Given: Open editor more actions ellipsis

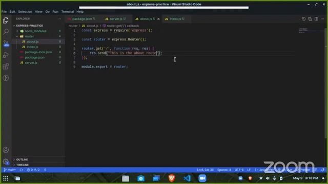Looking at the screenshot, I should click(322, 19).
